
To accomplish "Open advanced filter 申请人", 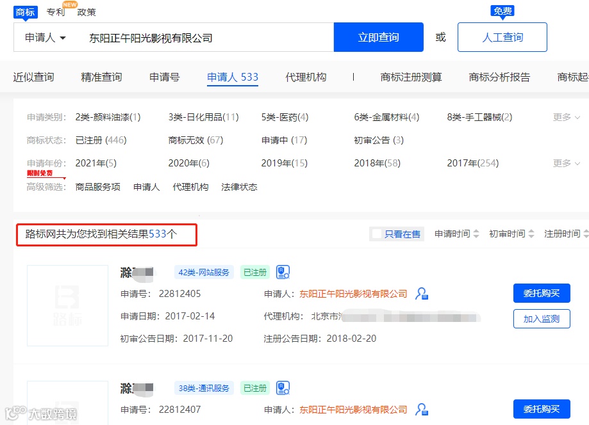I will 147,187.
